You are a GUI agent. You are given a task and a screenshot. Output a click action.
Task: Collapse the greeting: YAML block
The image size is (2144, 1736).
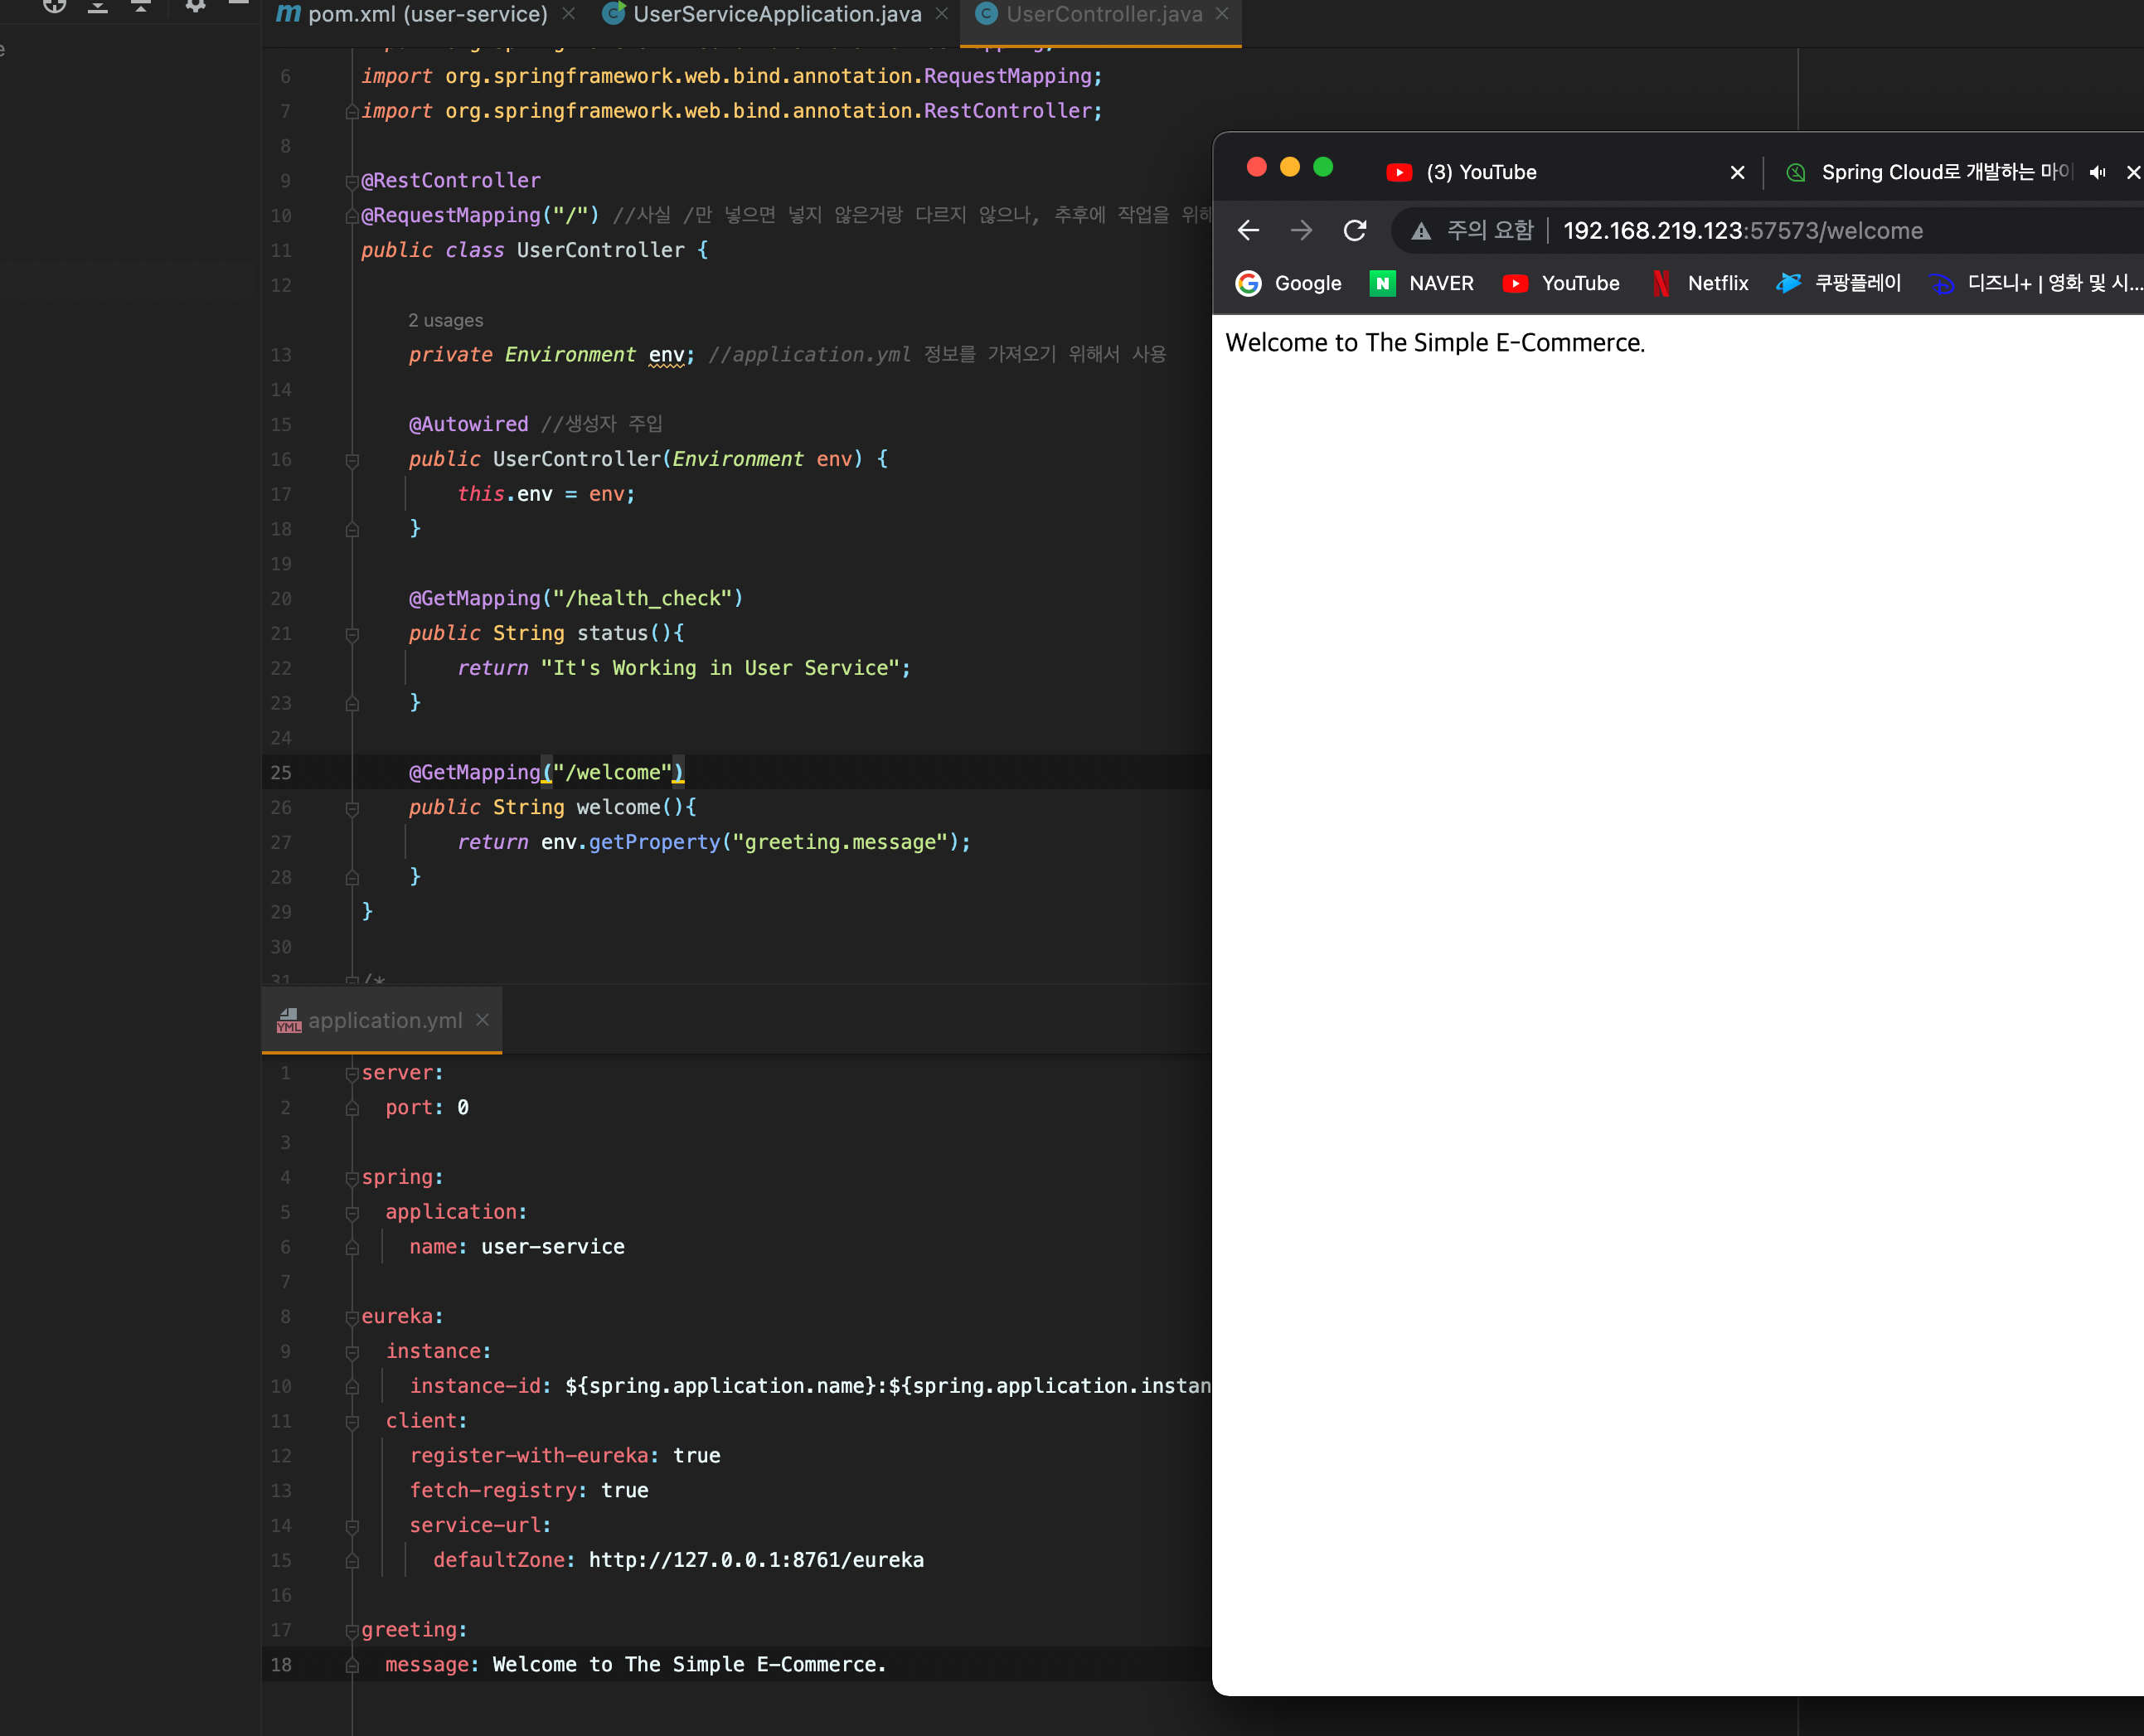point(352,1631)
